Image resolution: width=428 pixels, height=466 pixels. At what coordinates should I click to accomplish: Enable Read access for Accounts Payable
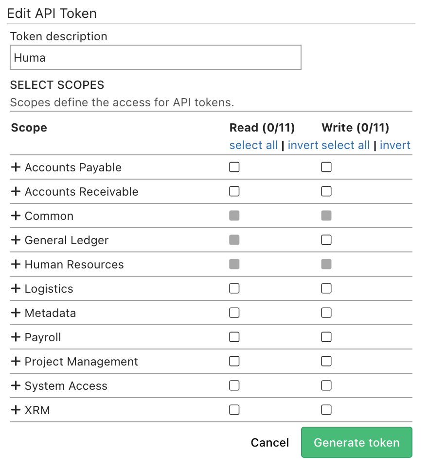234,167
